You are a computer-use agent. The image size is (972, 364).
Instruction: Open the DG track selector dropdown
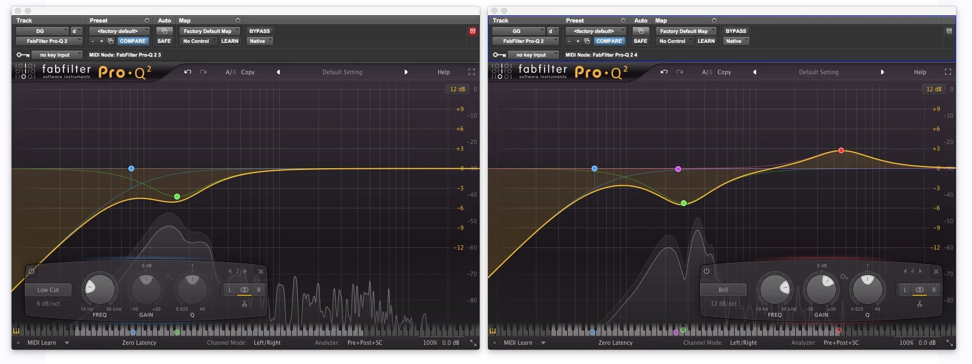(42, 31)
